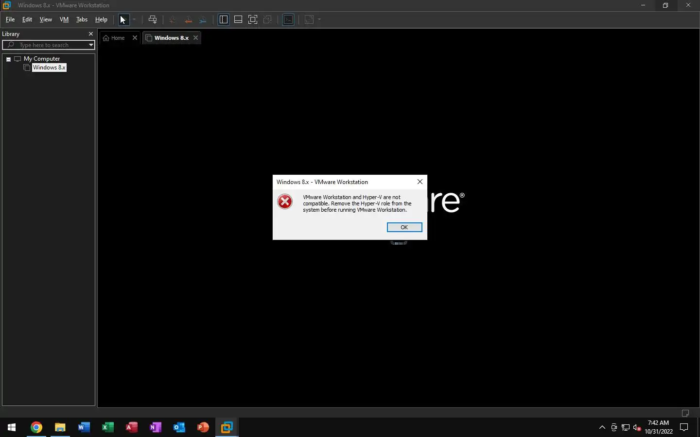Select Windows 8.x in the library tree

(49, 67)
